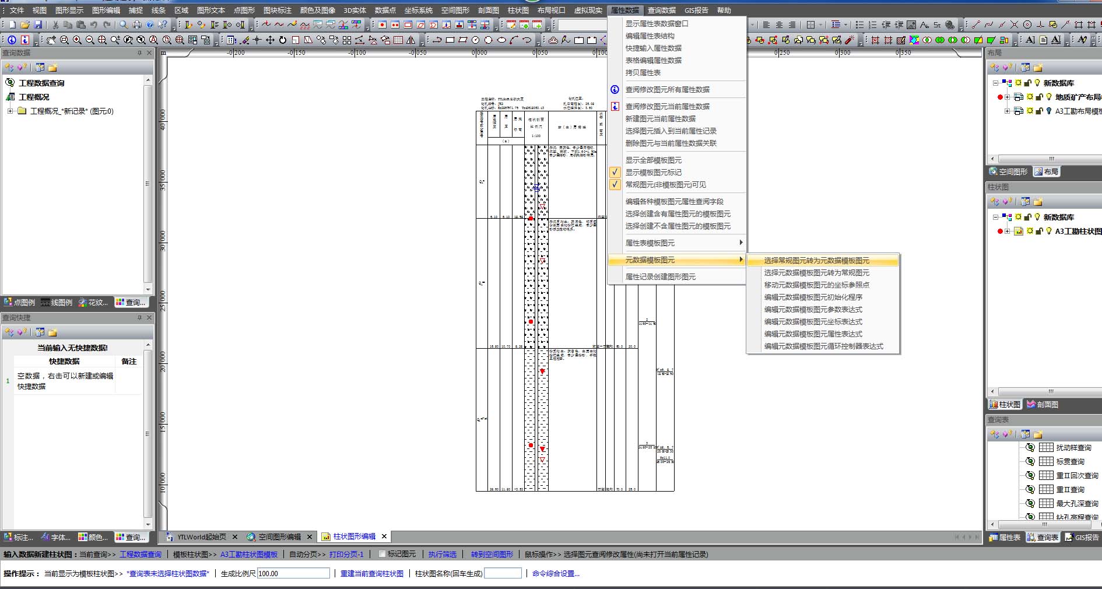The width and height of the screenshot is (1102, 589).
Task: Choose 编辑元数据模板图元初始化程序 menu entry
Action: (x=823, y=297)
